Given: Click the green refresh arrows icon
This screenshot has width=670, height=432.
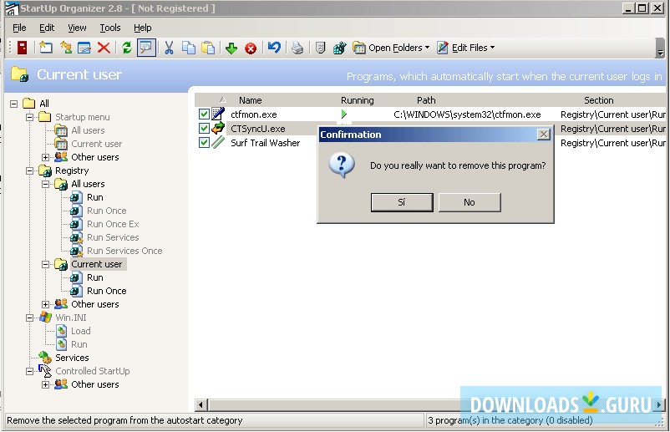Looking at the screenshot, I should (x=126, y=48).
